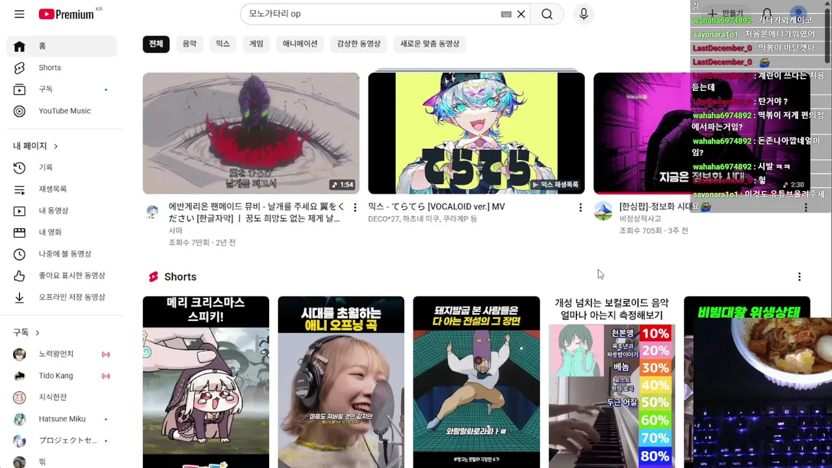Expand the 내 페이지 section
The image size is (832, 468).
[x=36, y=146]
